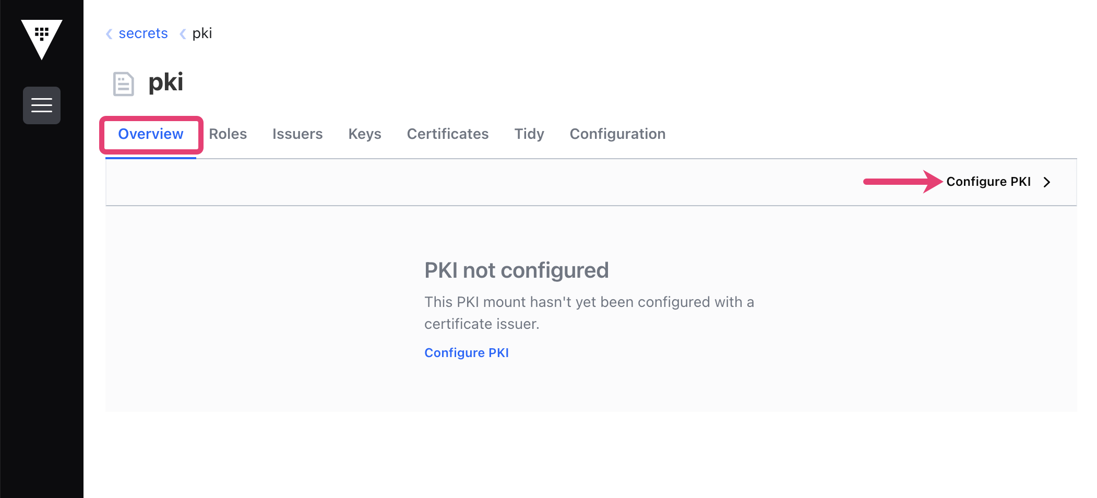Open the hamburger navigation menu
Viewport: 1097px width, 498px height.
[x=42, y=105]
